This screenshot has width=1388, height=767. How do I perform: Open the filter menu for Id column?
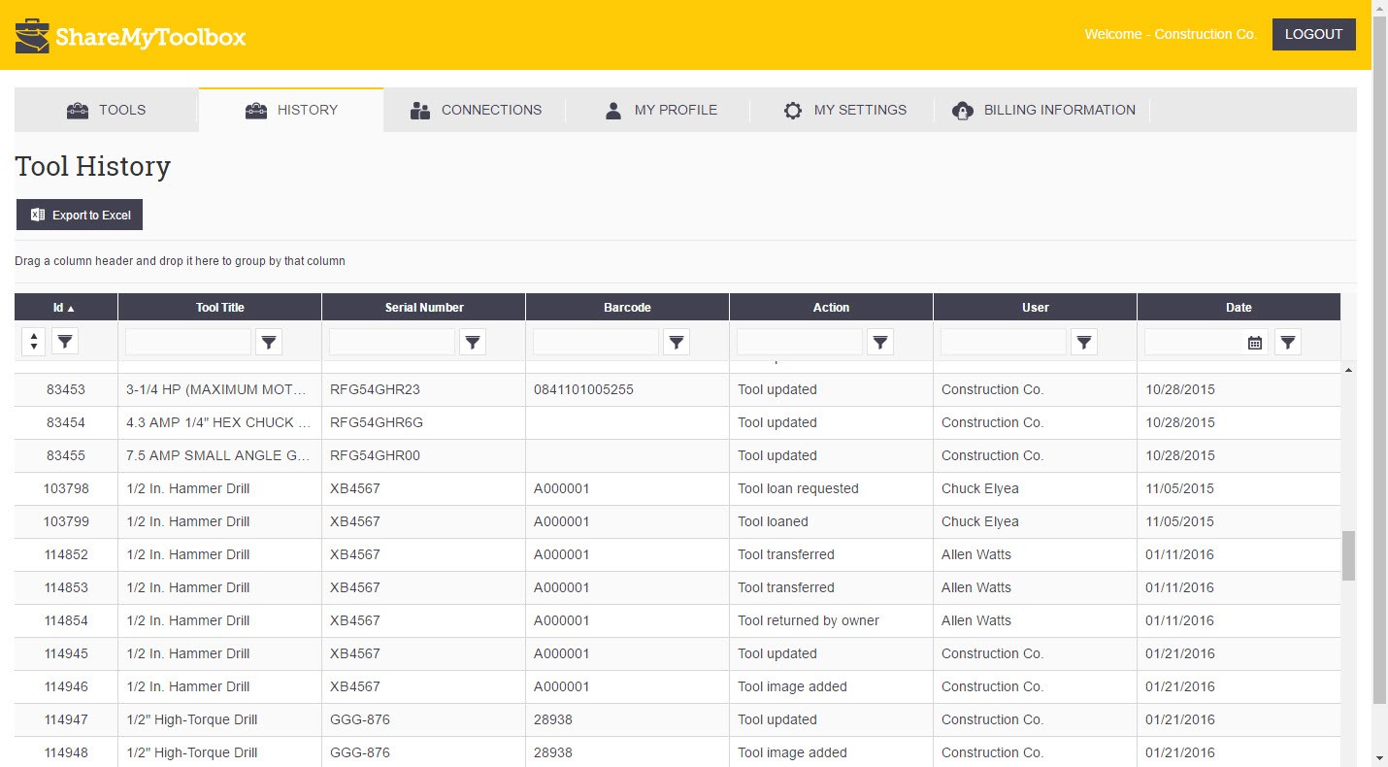point(65,342)
